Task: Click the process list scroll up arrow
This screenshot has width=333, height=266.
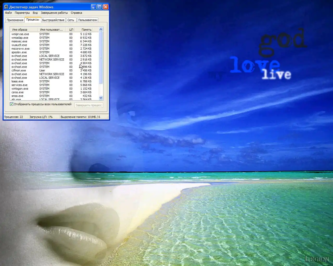Action: [101, 29]
